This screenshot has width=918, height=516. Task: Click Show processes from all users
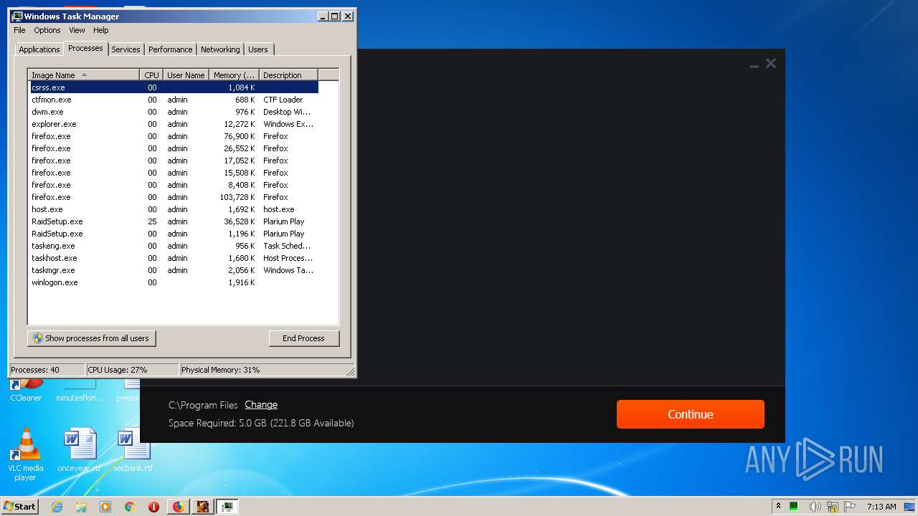click(x=92, y=338)
